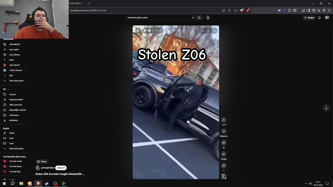Open Brave playlist music note icon
Screen dimensions: 333x187
click(303, 10)
